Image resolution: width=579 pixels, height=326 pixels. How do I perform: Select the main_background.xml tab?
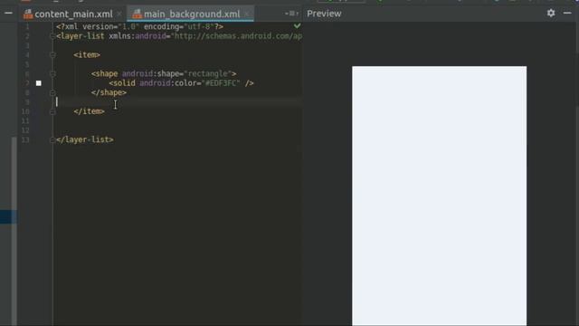point(192,14)
